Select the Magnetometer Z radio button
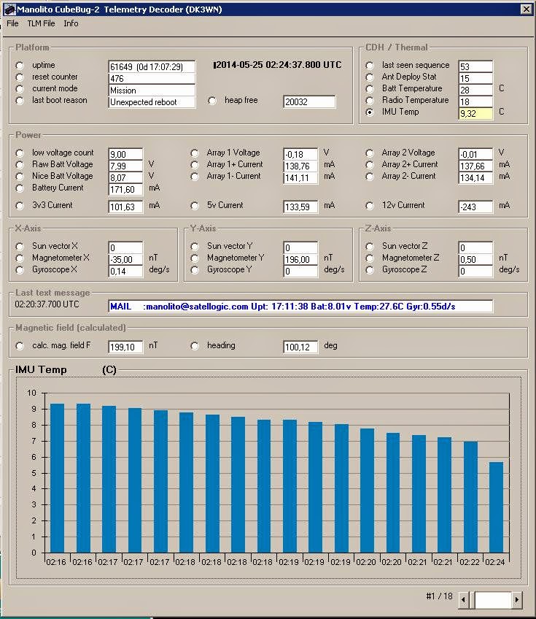Viewport: 536px width, 619px height. point(370,258)
